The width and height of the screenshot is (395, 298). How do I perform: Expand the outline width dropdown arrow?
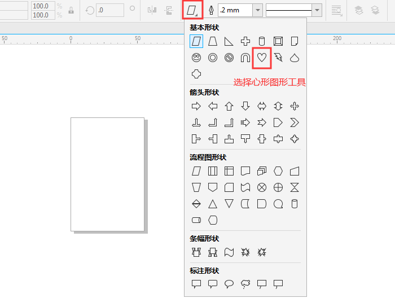(258, 10)
